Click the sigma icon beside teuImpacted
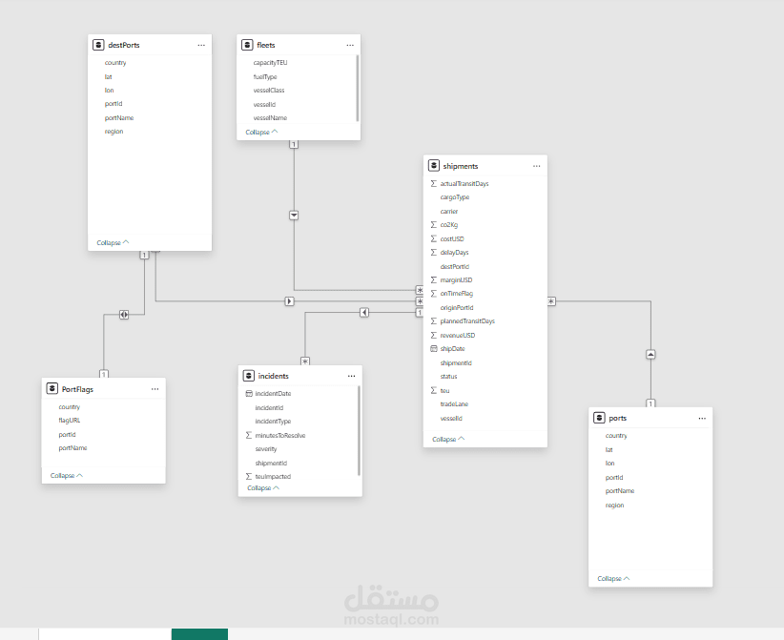784x640 pixels. point(249,477)
